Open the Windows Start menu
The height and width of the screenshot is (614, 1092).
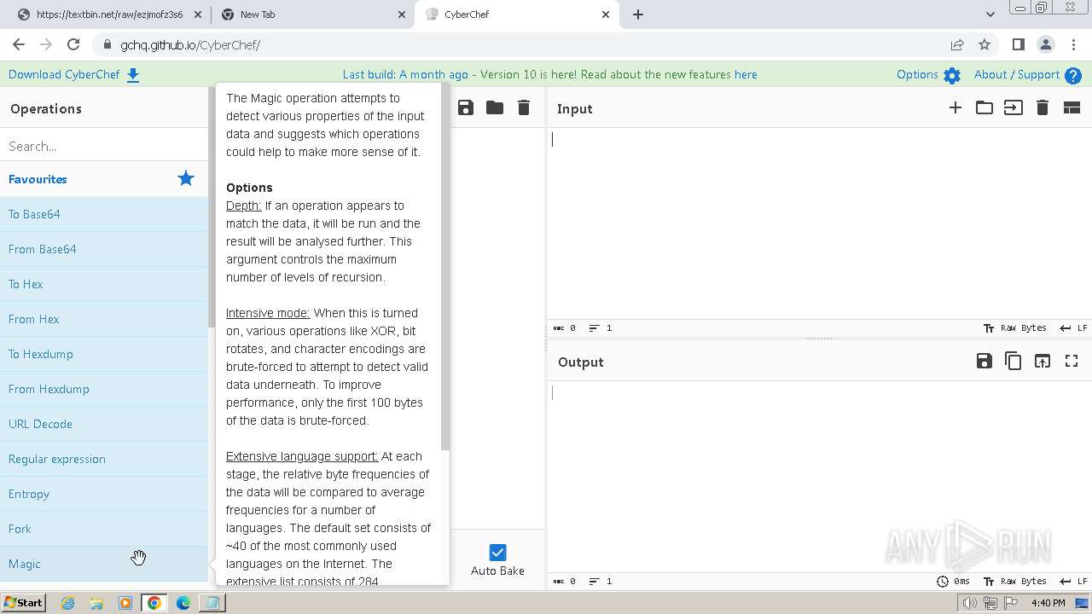[23, 602]
